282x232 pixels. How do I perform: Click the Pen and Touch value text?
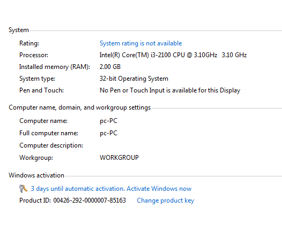click(x=170, y=90)
